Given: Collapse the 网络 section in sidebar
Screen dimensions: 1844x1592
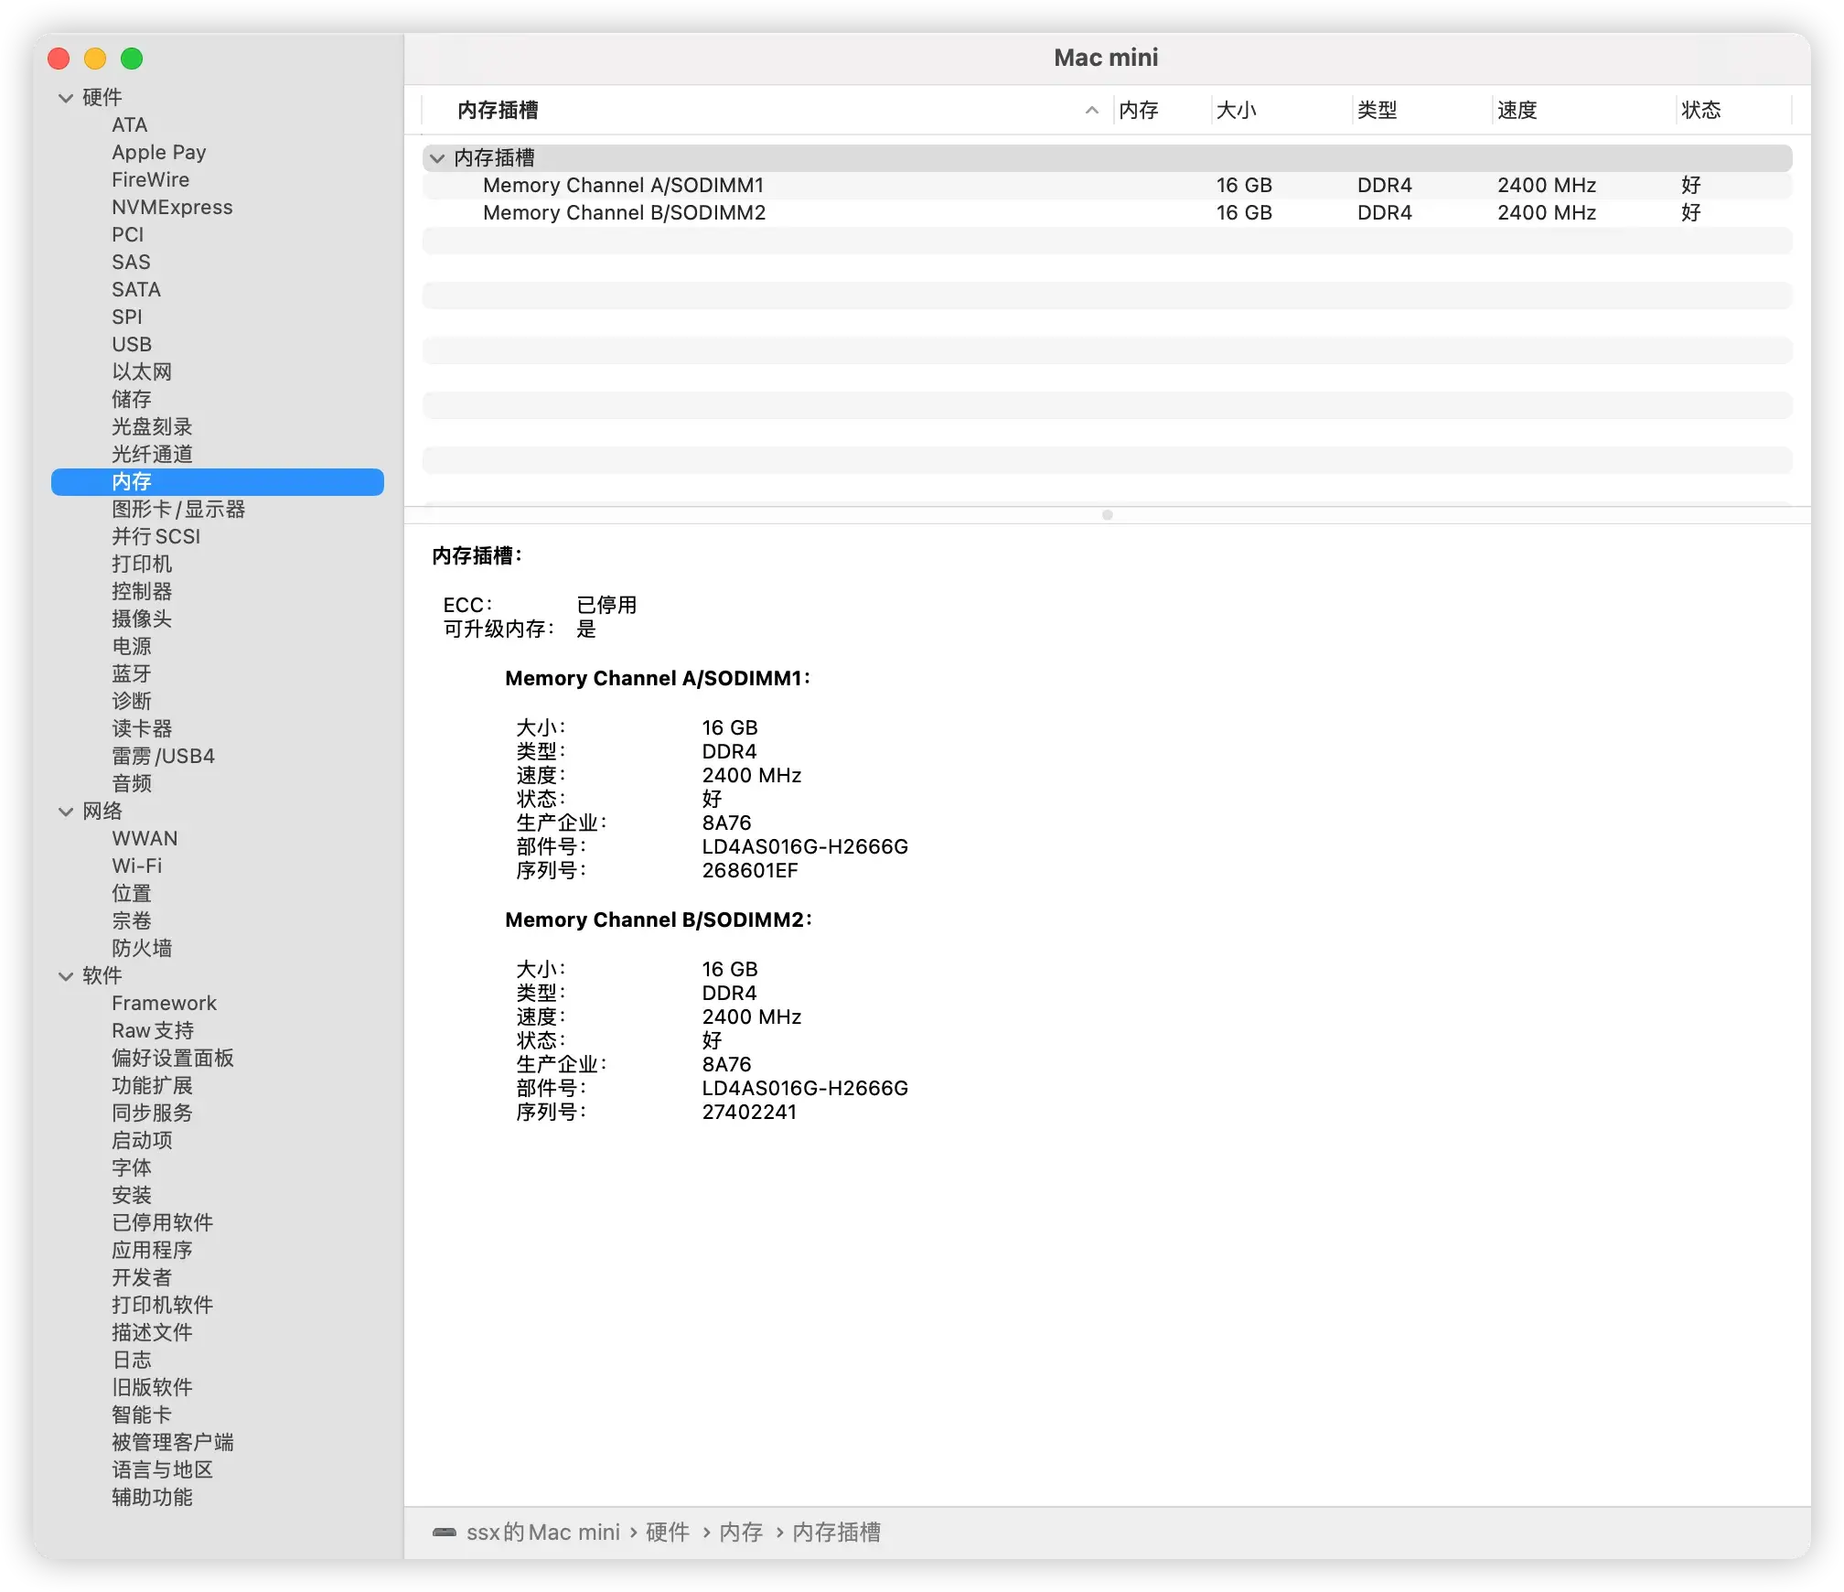Looking at the screenshot, I should pos(66,812).
